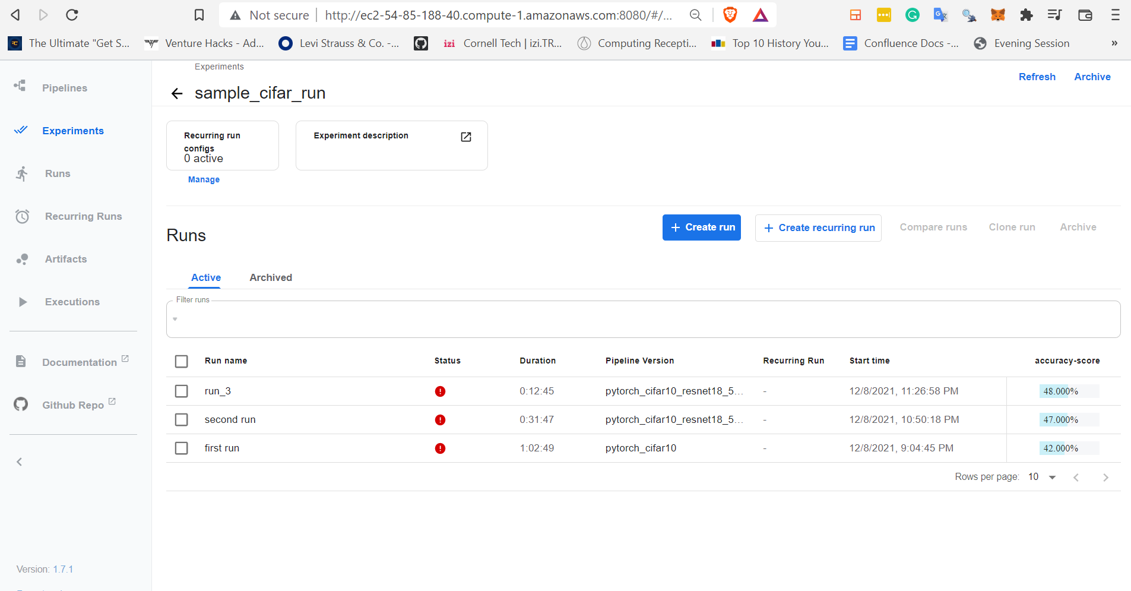Switch to the Archived tab
The width and height of the screenshot is (1131, 591).
271,277
